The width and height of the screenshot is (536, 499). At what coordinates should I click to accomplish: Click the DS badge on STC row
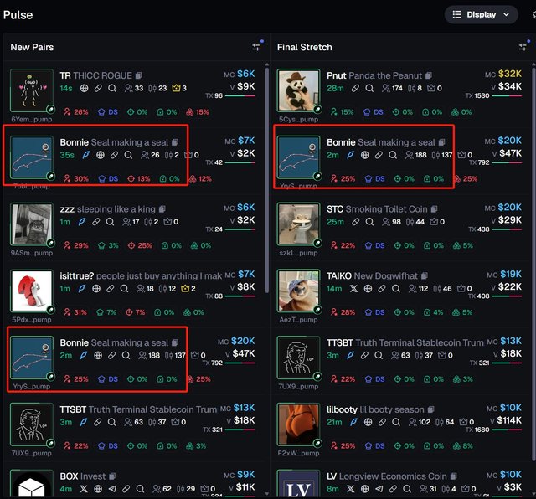pyautogui.click(x=374, y=245)
